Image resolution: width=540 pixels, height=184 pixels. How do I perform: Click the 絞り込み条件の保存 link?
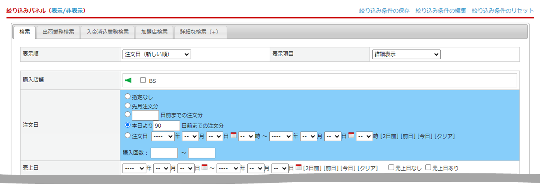[x=384, y=11]
